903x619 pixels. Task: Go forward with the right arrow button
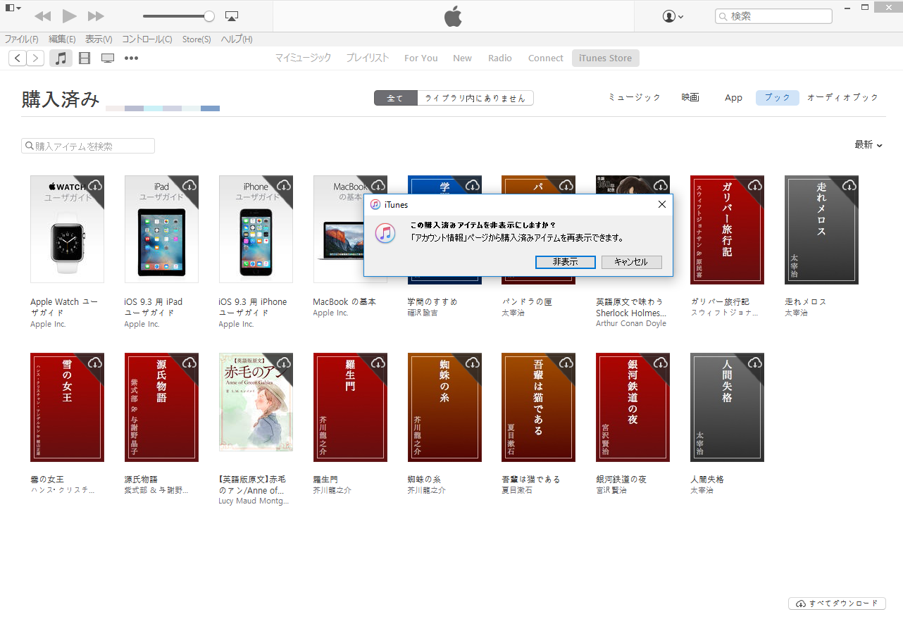click(x=35, y=58)
